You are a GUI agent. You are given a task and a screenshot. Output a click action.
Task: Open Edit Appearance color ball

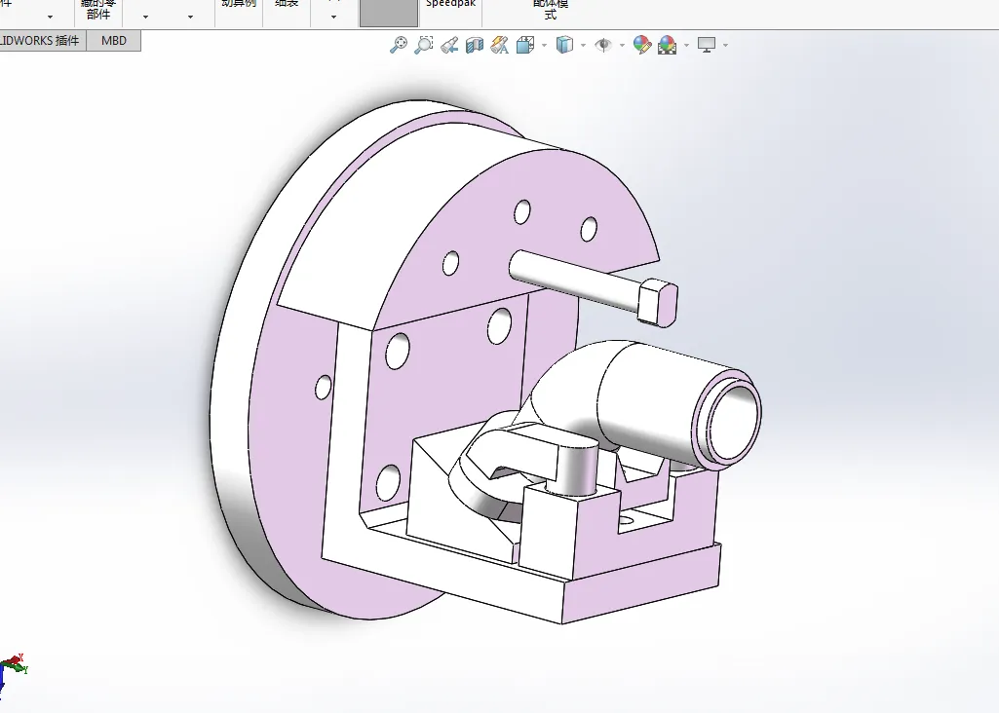641,45
